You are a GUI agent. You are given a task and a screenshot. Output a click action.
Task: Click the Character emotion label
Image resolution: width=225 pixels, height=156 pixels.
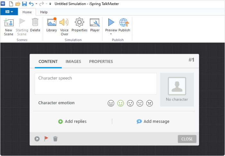pyautogui.click(x=56, y=103)
